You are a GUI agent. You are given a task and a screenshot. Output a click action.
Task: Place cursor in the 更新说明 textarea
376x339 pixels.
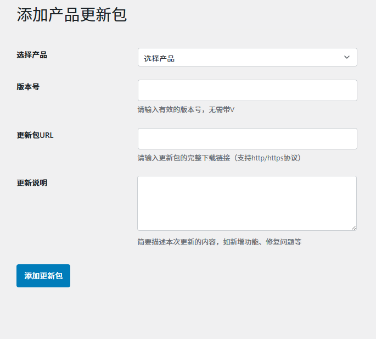click(x=246, y=203)
